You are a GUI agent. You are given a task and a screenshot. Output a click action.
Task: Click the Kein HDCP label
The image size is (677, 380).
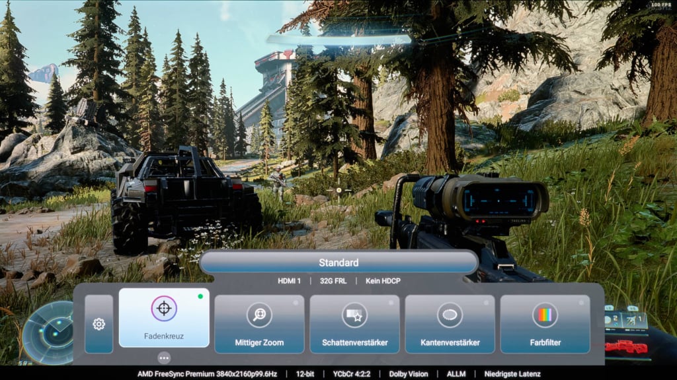point(383,281)
